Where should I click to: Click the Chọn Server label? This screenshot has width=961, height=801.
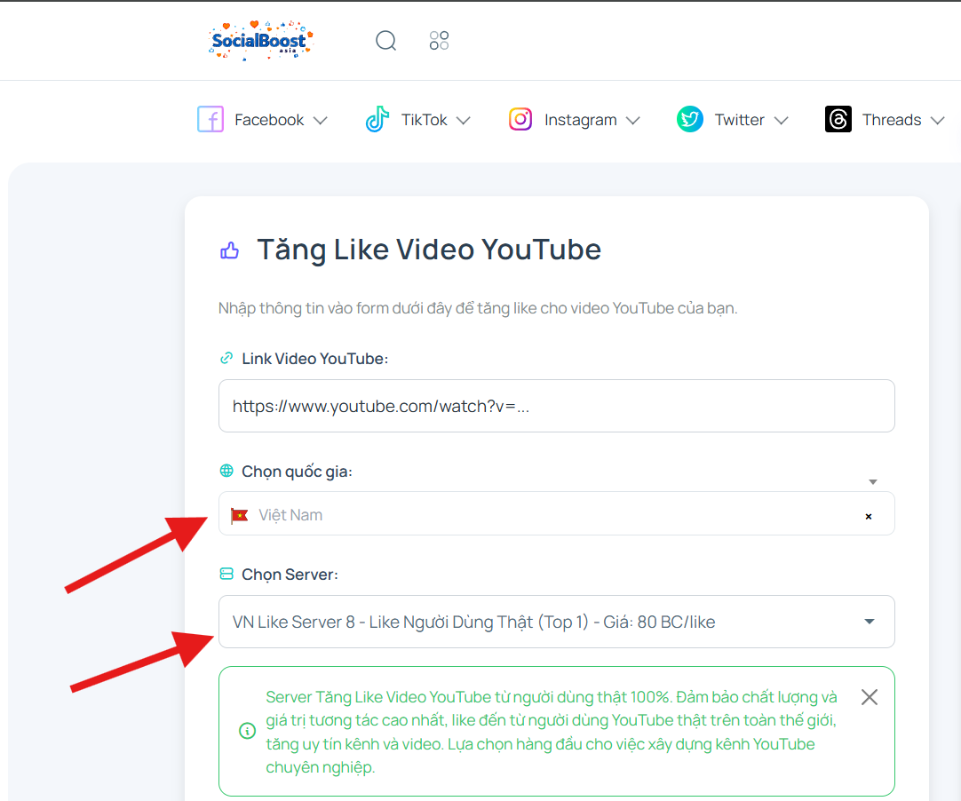pos(290,575)
